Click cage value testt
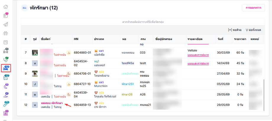Viewport: 272px width, 121px height. (x=143, y=63)
